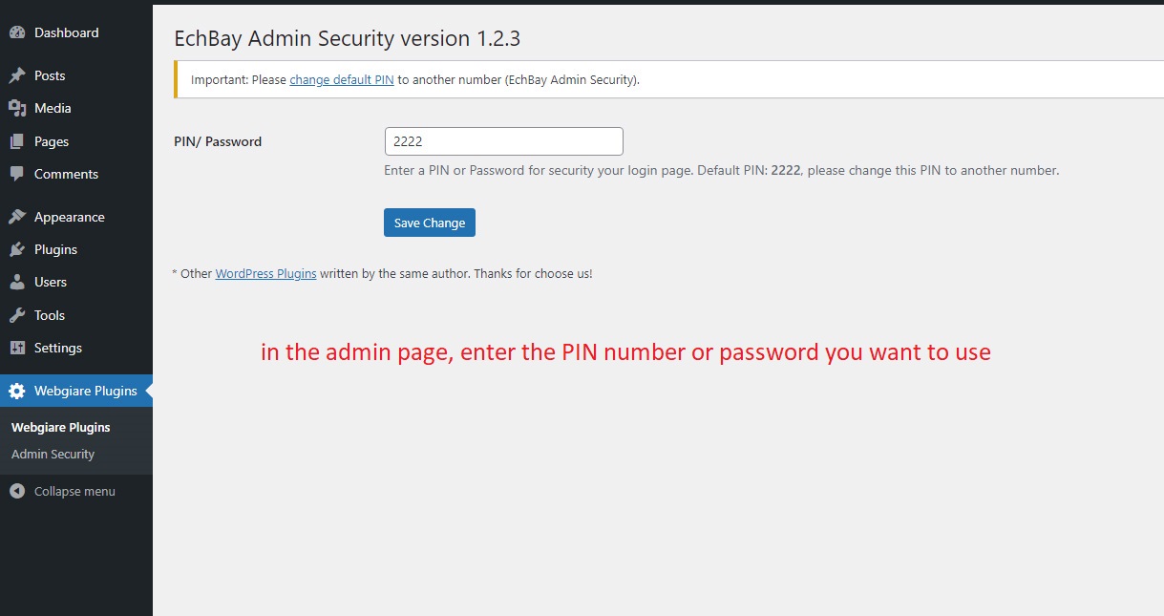Select the Webgiare Plugins gear icon
Screen dimensions: 1164x616
[x=17, y=391]
